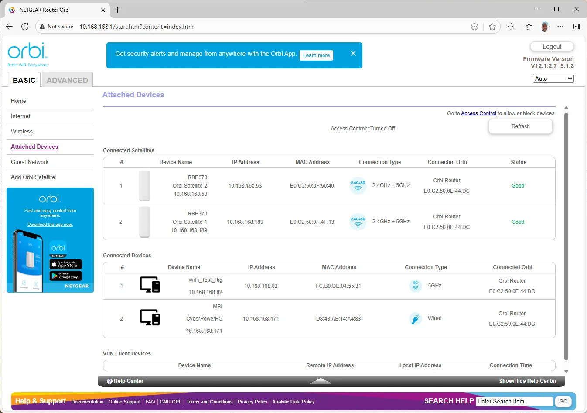
Task: Click the App Store download badge
Action: pyautogui.click(x=65, y=264)
